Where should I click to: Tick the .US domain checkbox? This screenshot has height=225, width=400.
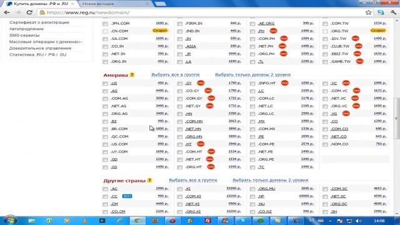pyautogui.click(x=105, y=83)
